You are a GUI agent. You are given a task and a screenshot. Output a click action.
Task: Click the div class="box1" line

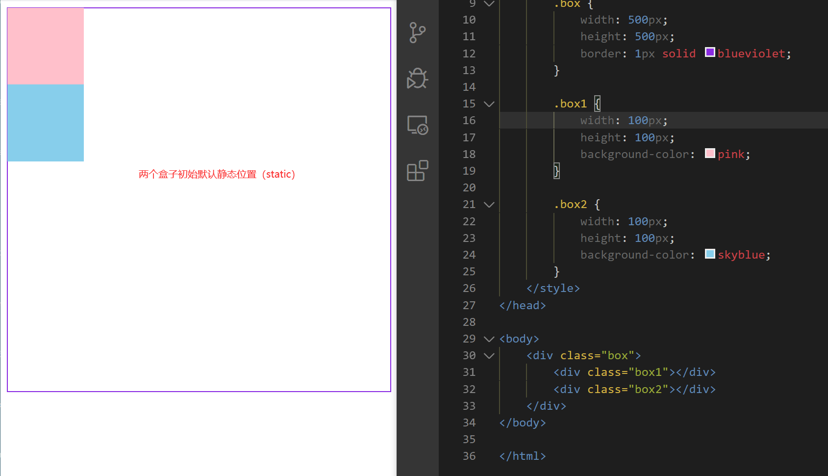click(634, 372)
